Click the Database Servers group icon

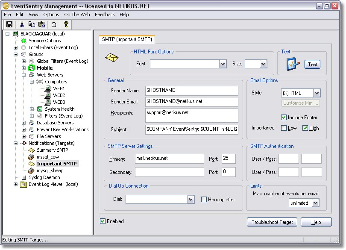tap(32, 123)
